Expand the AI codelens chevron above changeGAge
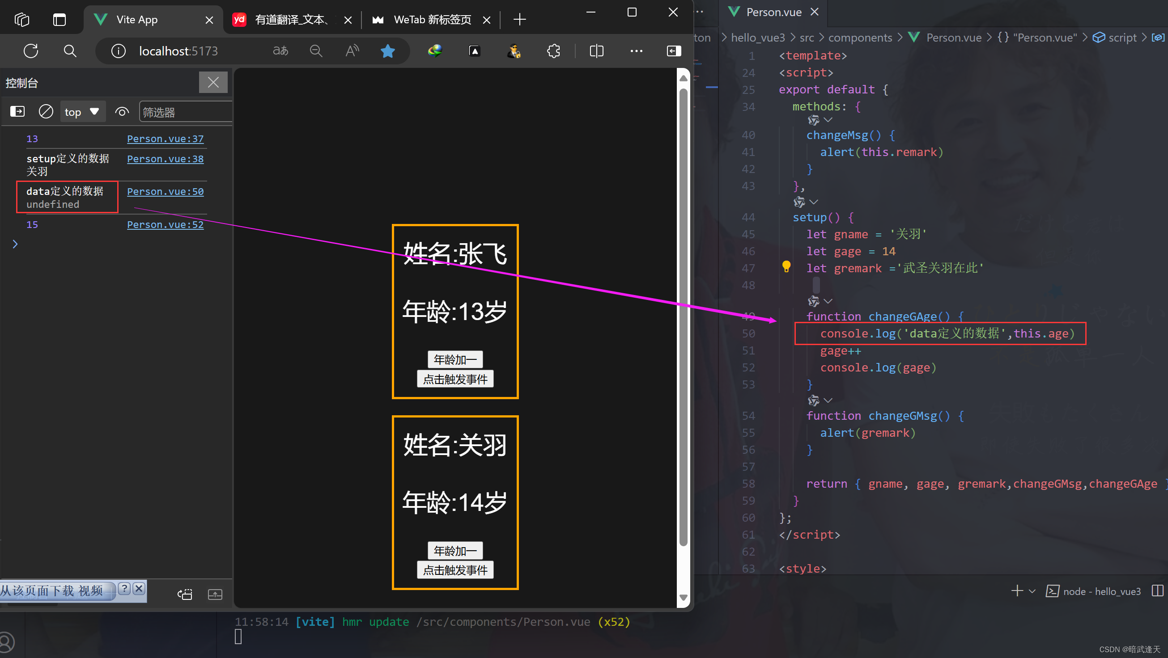1168x658 pixels. [828, 301]
